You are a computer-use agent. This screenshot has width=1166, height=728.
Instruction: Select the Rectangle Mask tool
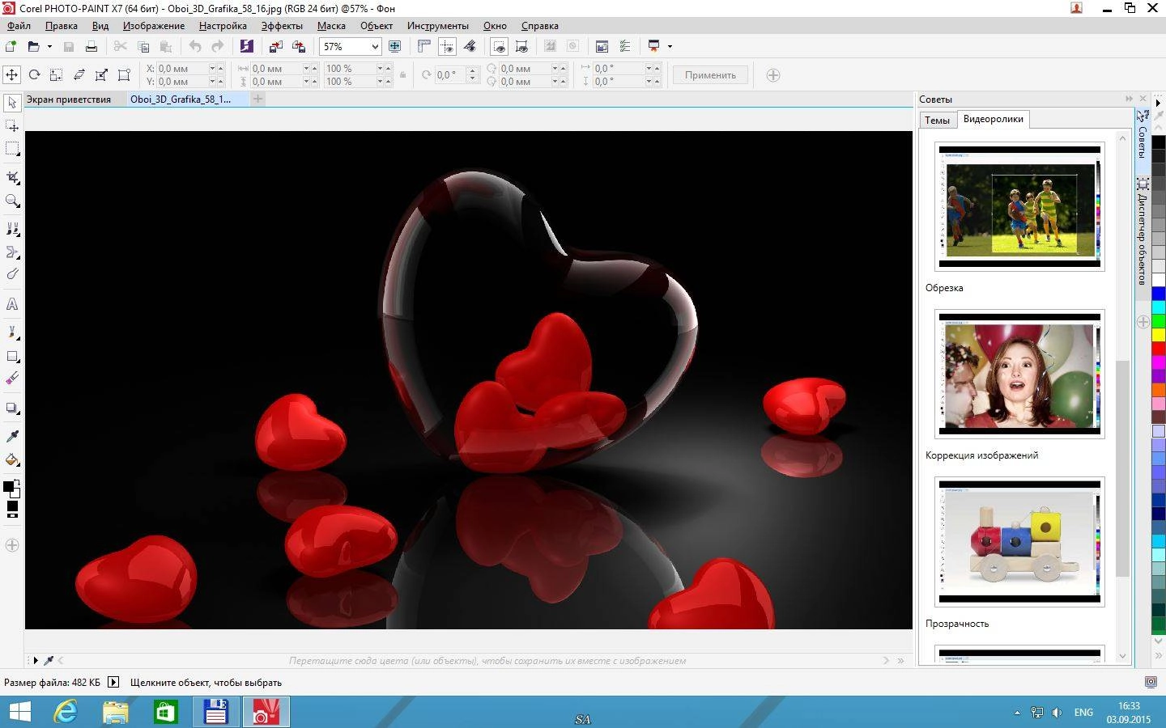click(x=12, y=149)
